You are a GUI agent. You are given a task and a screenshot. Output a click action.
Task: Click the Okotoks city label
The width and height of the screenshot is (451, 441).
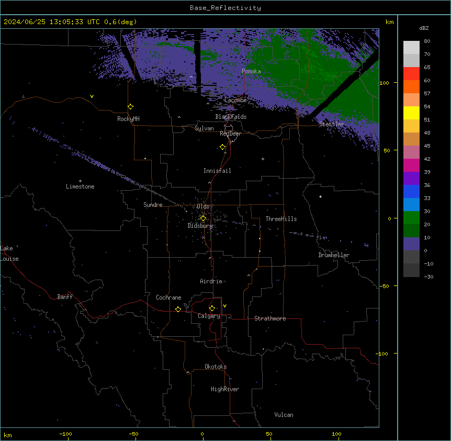tap(216, 367)
